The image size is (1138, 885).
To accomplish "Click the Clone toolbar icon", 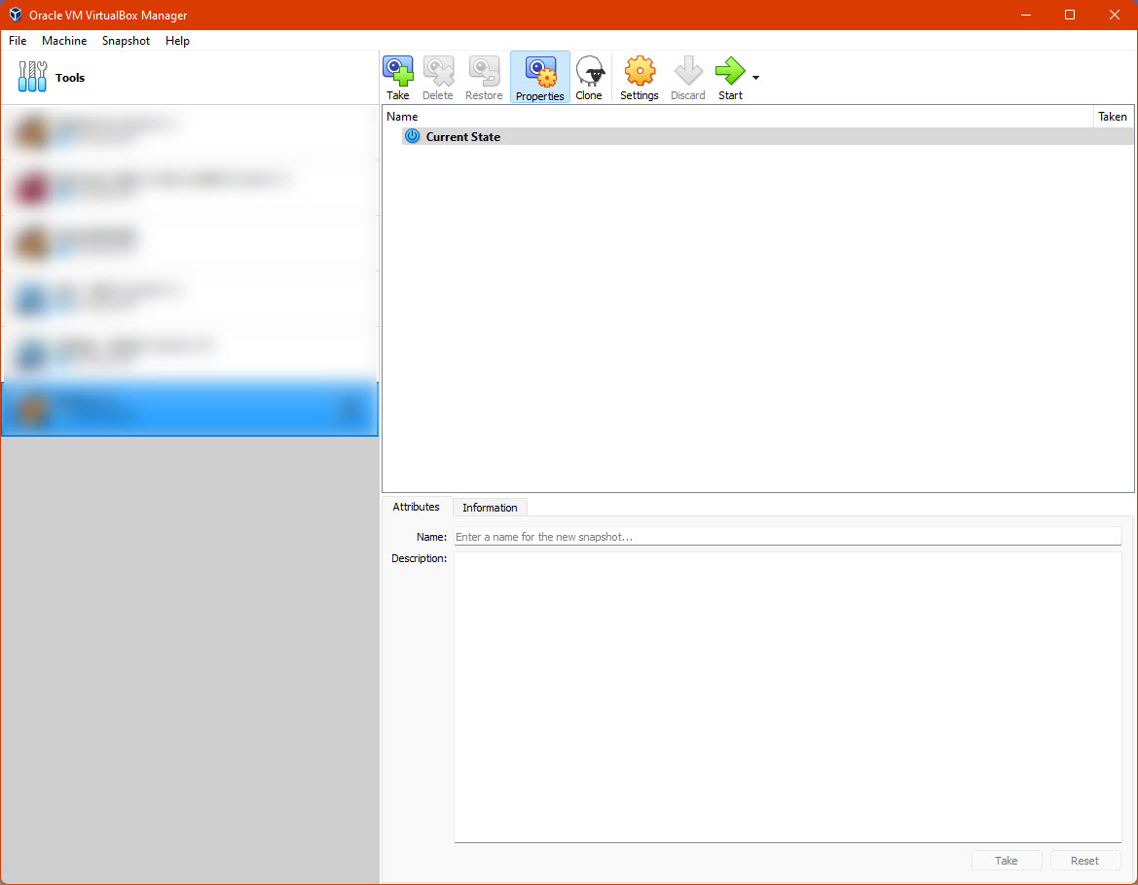I will click(589, 77).
